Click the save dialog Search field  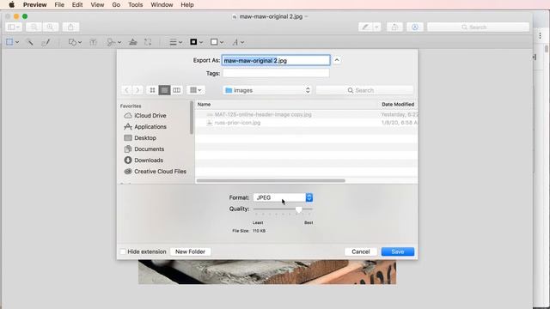[x=364, y=90]
